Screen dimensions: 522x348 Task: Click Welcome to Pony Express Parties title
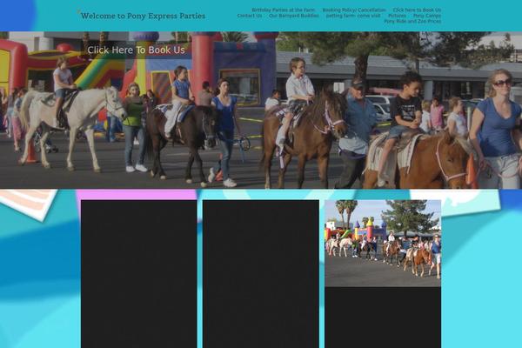pos(144,16)
